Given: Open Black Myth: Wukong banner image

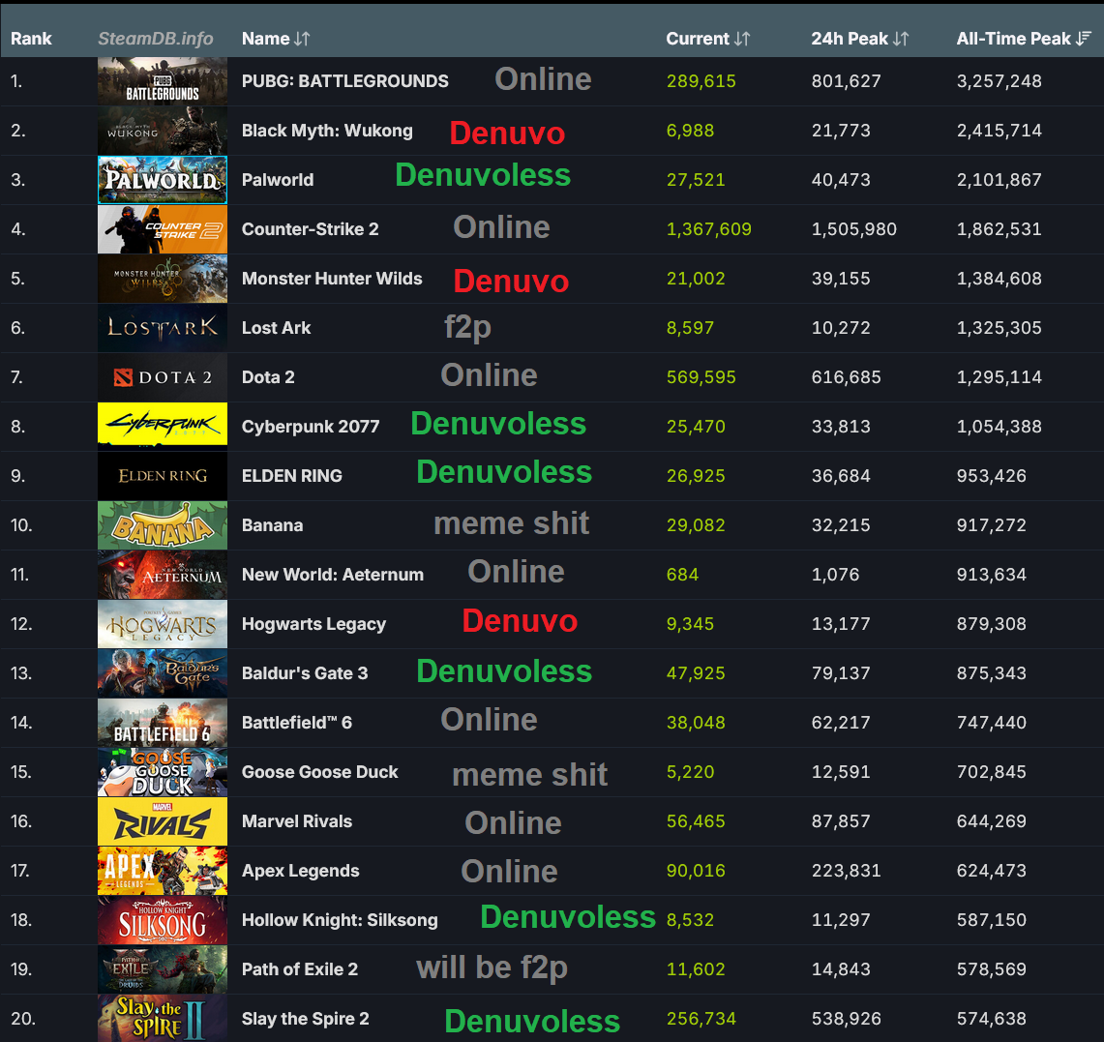Looking at the screenshot, I should point(163,131).
